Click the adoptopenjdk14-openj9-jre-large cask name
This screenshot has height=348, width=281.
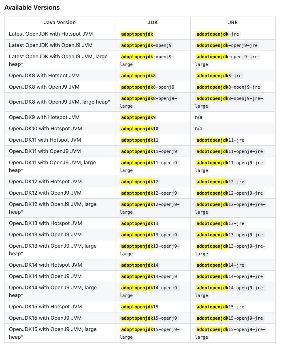[x=230, y=292]
